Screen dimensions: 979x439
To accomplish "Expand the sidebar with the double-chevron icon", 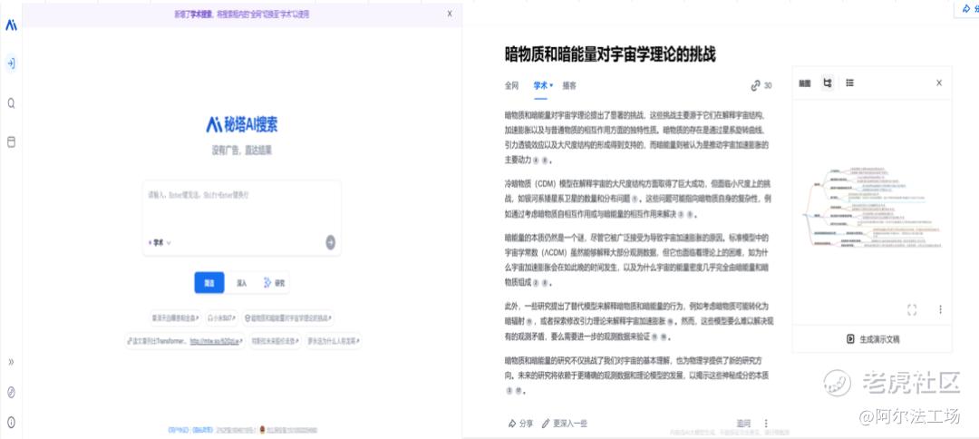I will coord(11,362).
